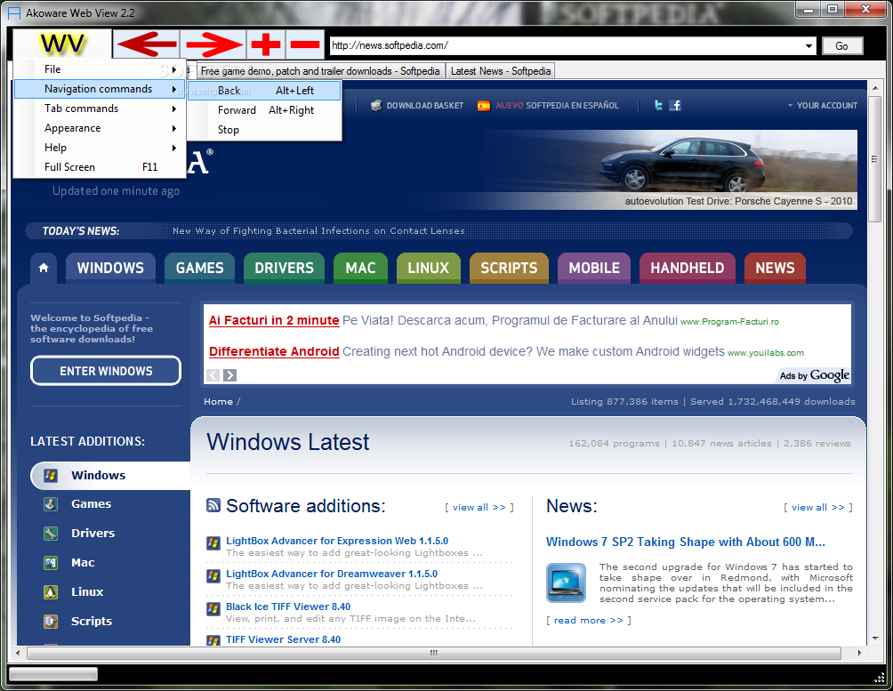Click the Spanish flag icon

click(x=484, y=106)
